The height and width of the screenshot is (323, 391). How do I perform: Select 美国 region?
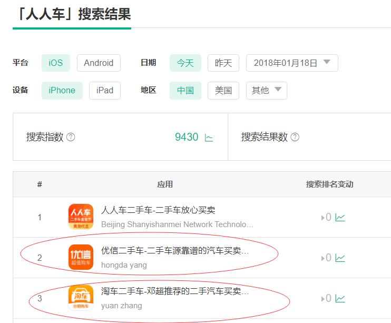[223, 90]
